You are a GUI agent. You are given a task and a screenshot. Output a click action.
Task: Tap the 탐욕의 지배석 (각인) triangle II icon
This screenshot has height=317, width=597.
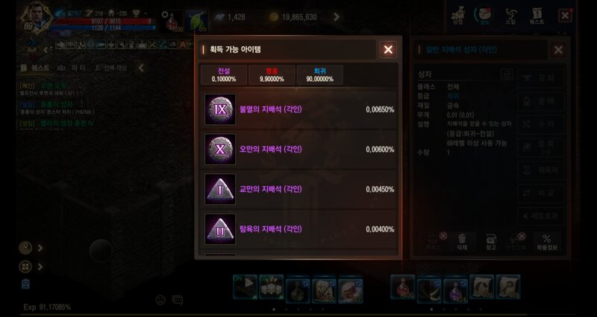coord(220,229)
